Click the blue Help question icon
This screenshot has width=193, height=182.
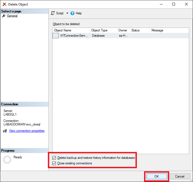coord(72,13)
